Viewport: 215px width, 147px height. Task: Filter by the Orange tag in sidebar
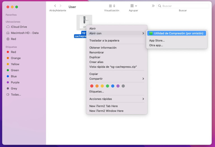(13, 58)
